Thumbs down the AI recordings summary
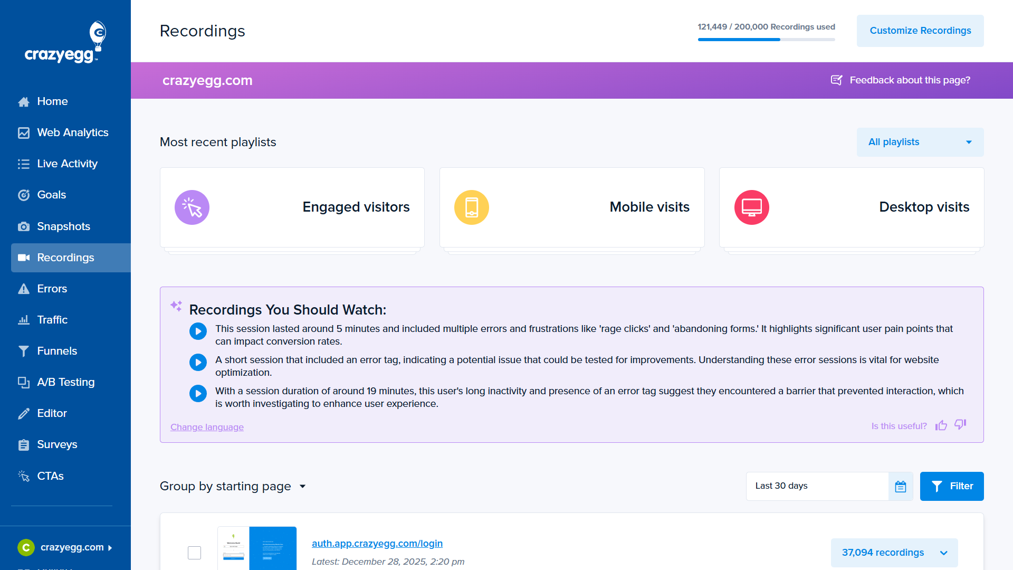 [960, 425]
